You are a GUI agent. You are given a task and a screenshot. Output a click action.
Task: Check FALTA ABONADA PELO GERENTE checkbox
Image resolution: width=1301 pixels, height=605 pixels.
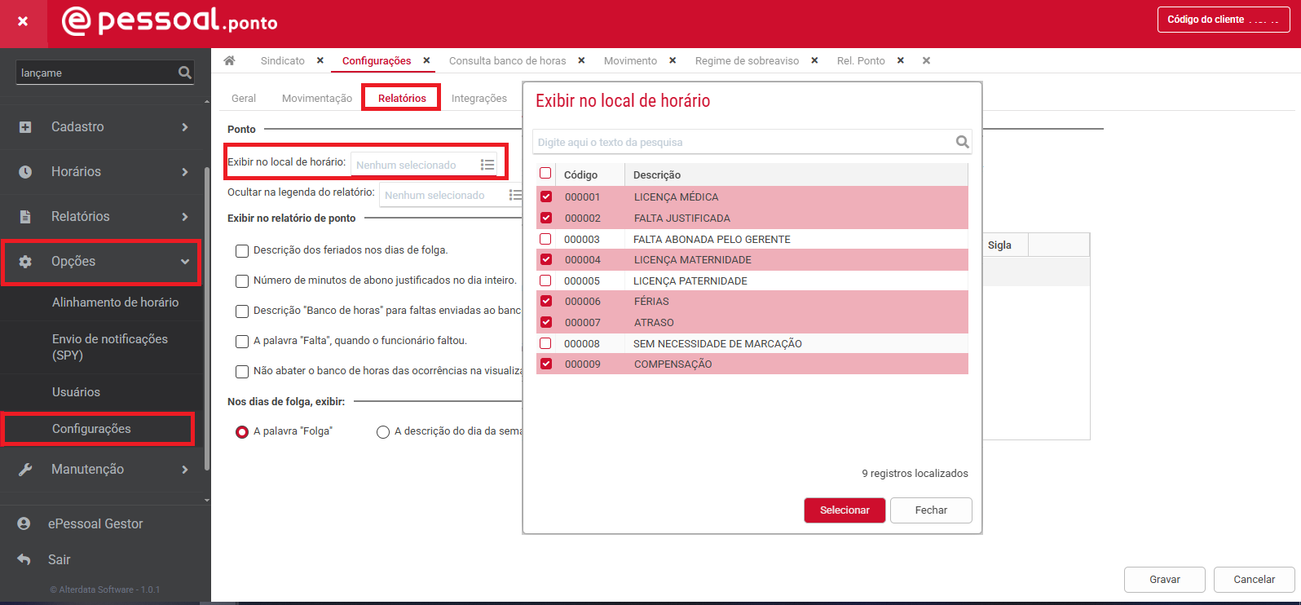pos(545,239)
